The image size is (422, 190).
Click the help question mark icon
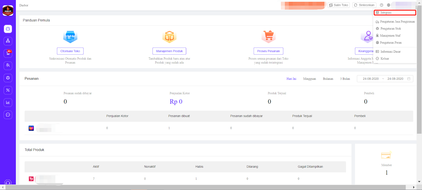pos(381,5)
